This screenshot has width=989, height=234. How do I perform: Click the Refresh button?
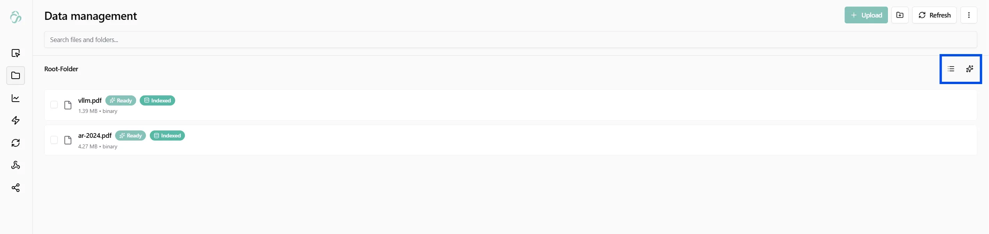934,15
